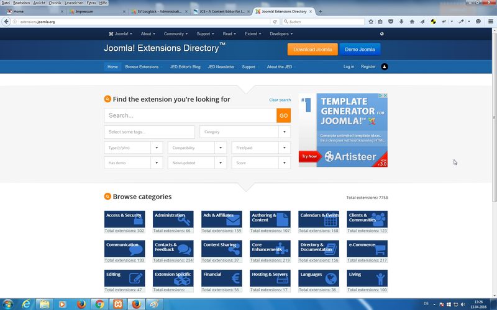Expand the Score dropdown
The height and width of the screenshot is (310, 497).
point(261,163)
